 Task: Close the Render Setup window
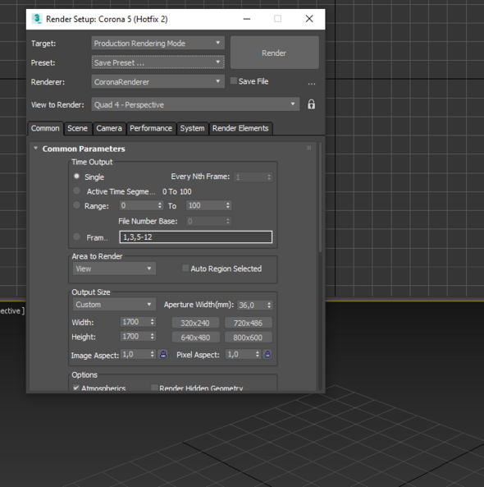tap(309, 19)
